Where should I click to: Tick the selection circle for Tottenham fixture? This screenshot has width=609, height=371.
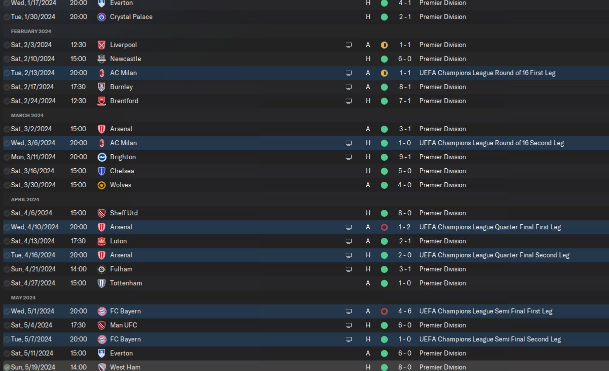pyautogui.click(x=7, y=283)
